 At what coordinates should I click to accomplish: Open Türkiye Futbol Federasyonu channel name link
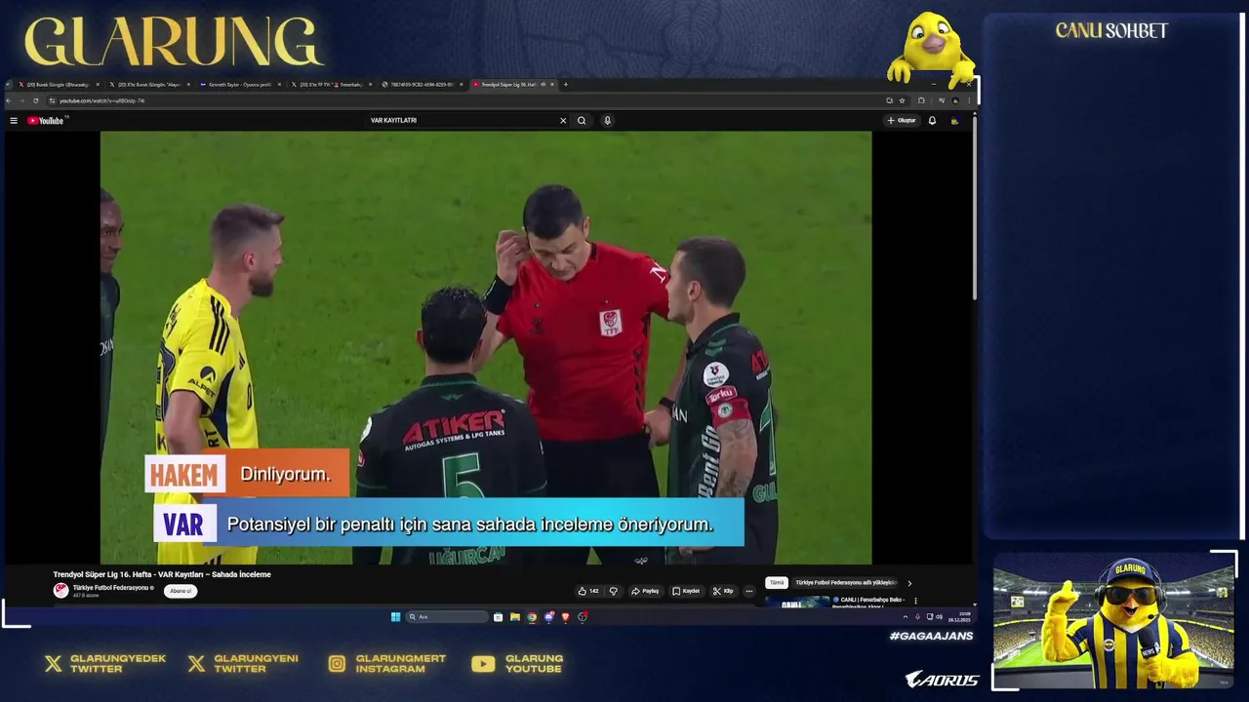click(x=111, y=588)
